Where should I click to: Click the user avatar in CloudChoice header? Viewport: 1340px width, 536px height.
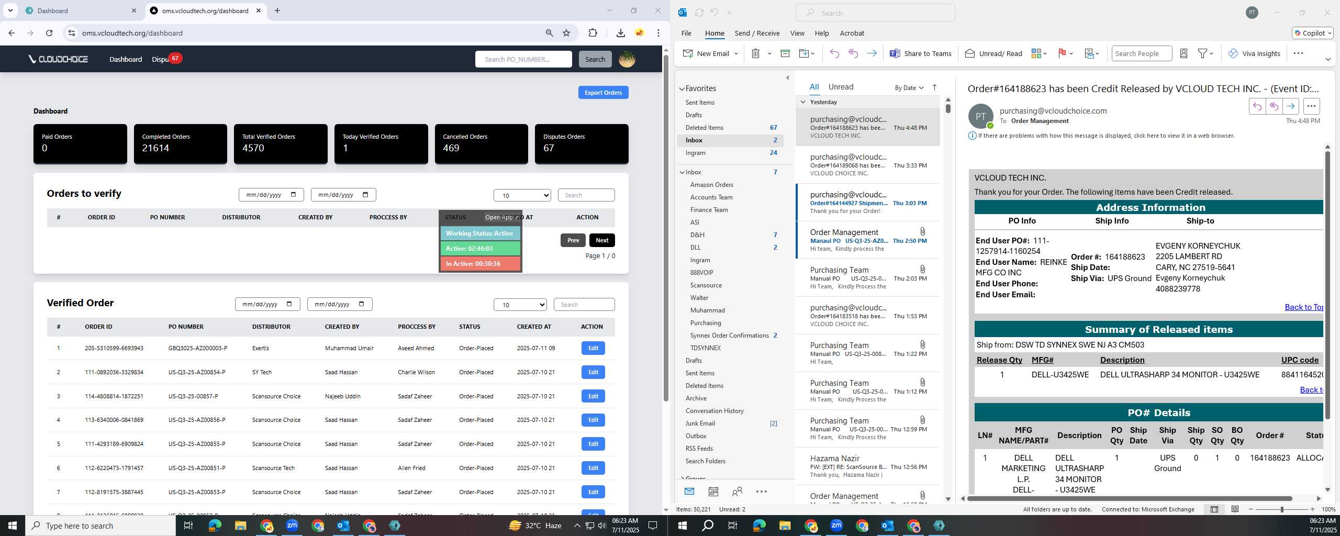(x=627, y=59)
